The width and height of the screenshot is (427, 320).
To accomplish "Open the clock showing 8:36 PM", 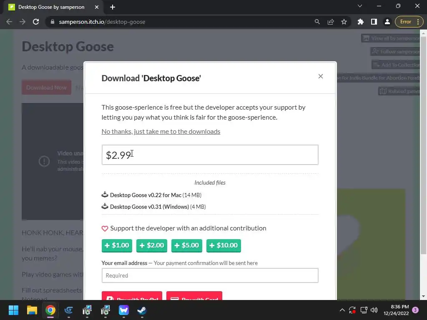I will 396,310.
